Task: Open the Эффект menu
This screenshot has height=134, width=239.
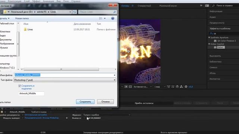Action: [36, 1]
